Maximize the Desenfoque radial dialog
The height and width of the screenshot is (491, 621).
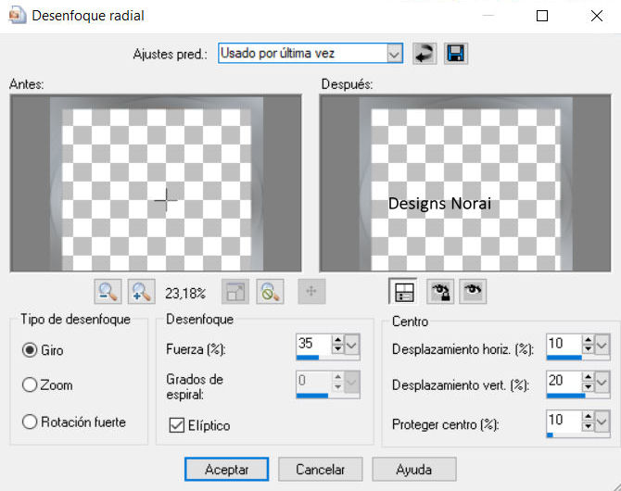pos(542,16)
